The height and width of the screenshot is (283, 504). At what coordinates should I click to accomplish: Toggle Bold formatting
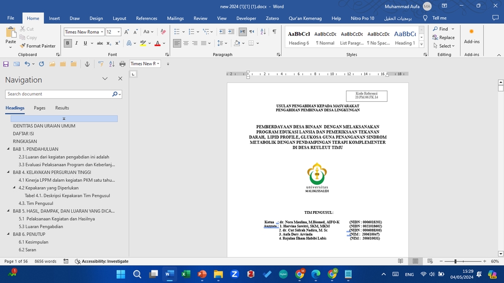coord(68,43)
